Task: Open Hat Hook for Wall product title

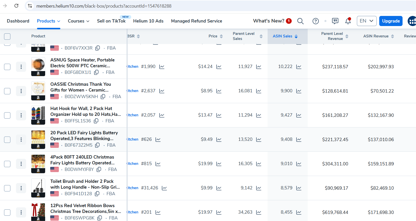Action: [85, 111]
